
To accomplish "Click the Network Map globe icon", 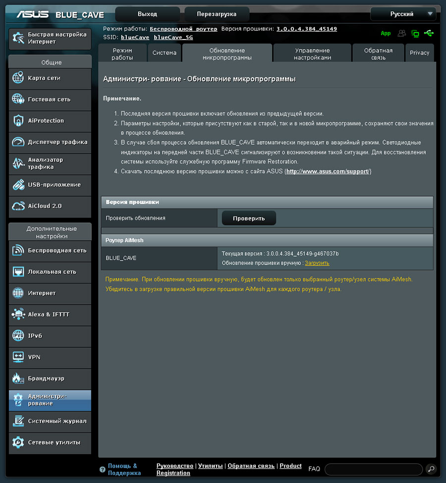I will tap(18, 78).
